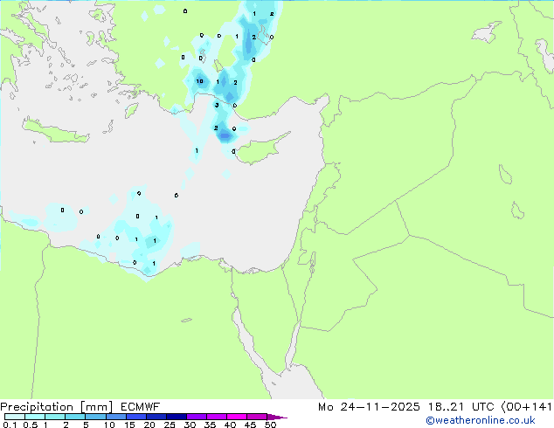Screen dimensions: 554x428
Task: Click the 10–15 mm legend color box
Action: [116, 417]
